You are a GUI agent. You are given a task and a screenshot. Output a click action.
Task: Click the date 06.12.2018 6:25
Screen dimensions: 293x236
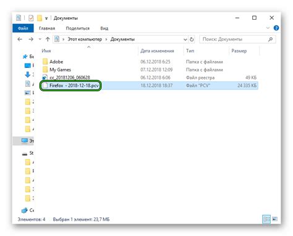coord(155,62)
